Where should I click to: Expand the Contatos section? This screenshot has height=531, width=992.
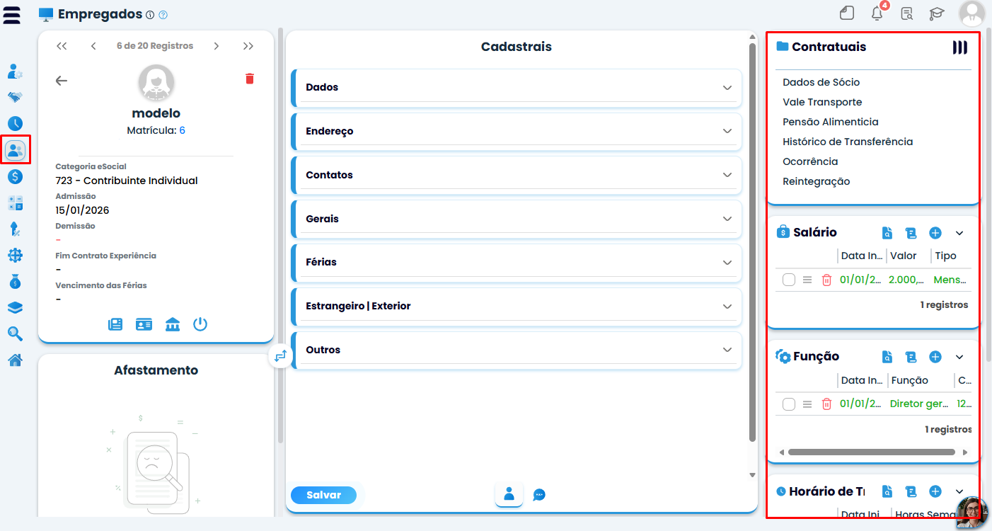point(517,175)
